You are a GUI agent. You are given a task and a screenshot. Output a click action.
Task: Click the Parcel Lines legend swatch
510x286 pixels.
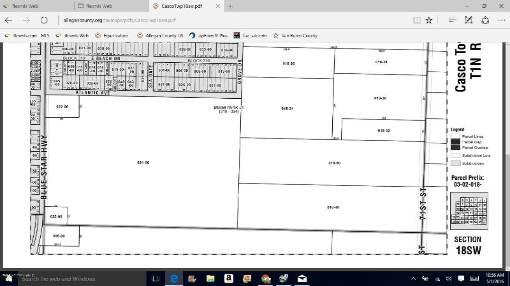pos(455,136)
